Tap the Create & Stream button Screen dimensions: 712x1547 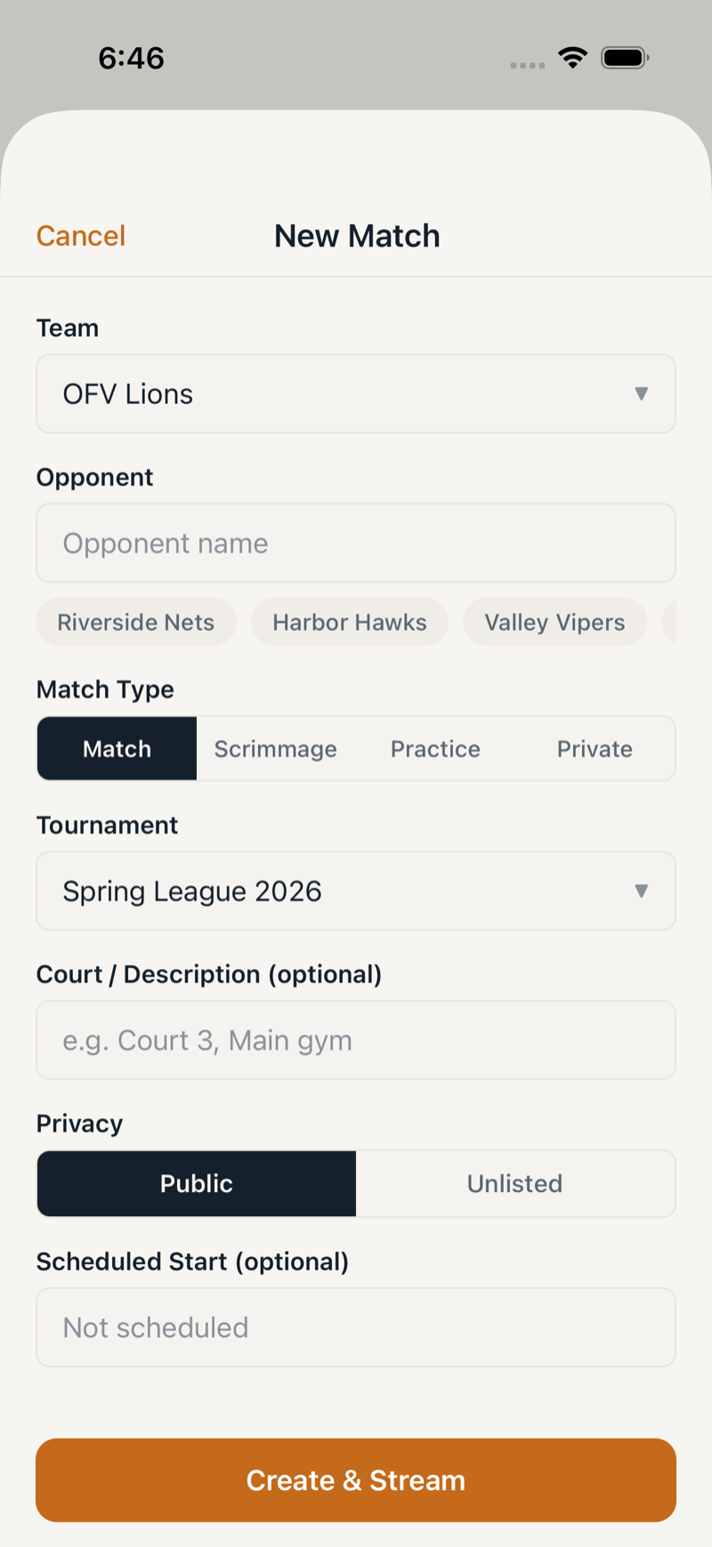(x=356, y=1479)
